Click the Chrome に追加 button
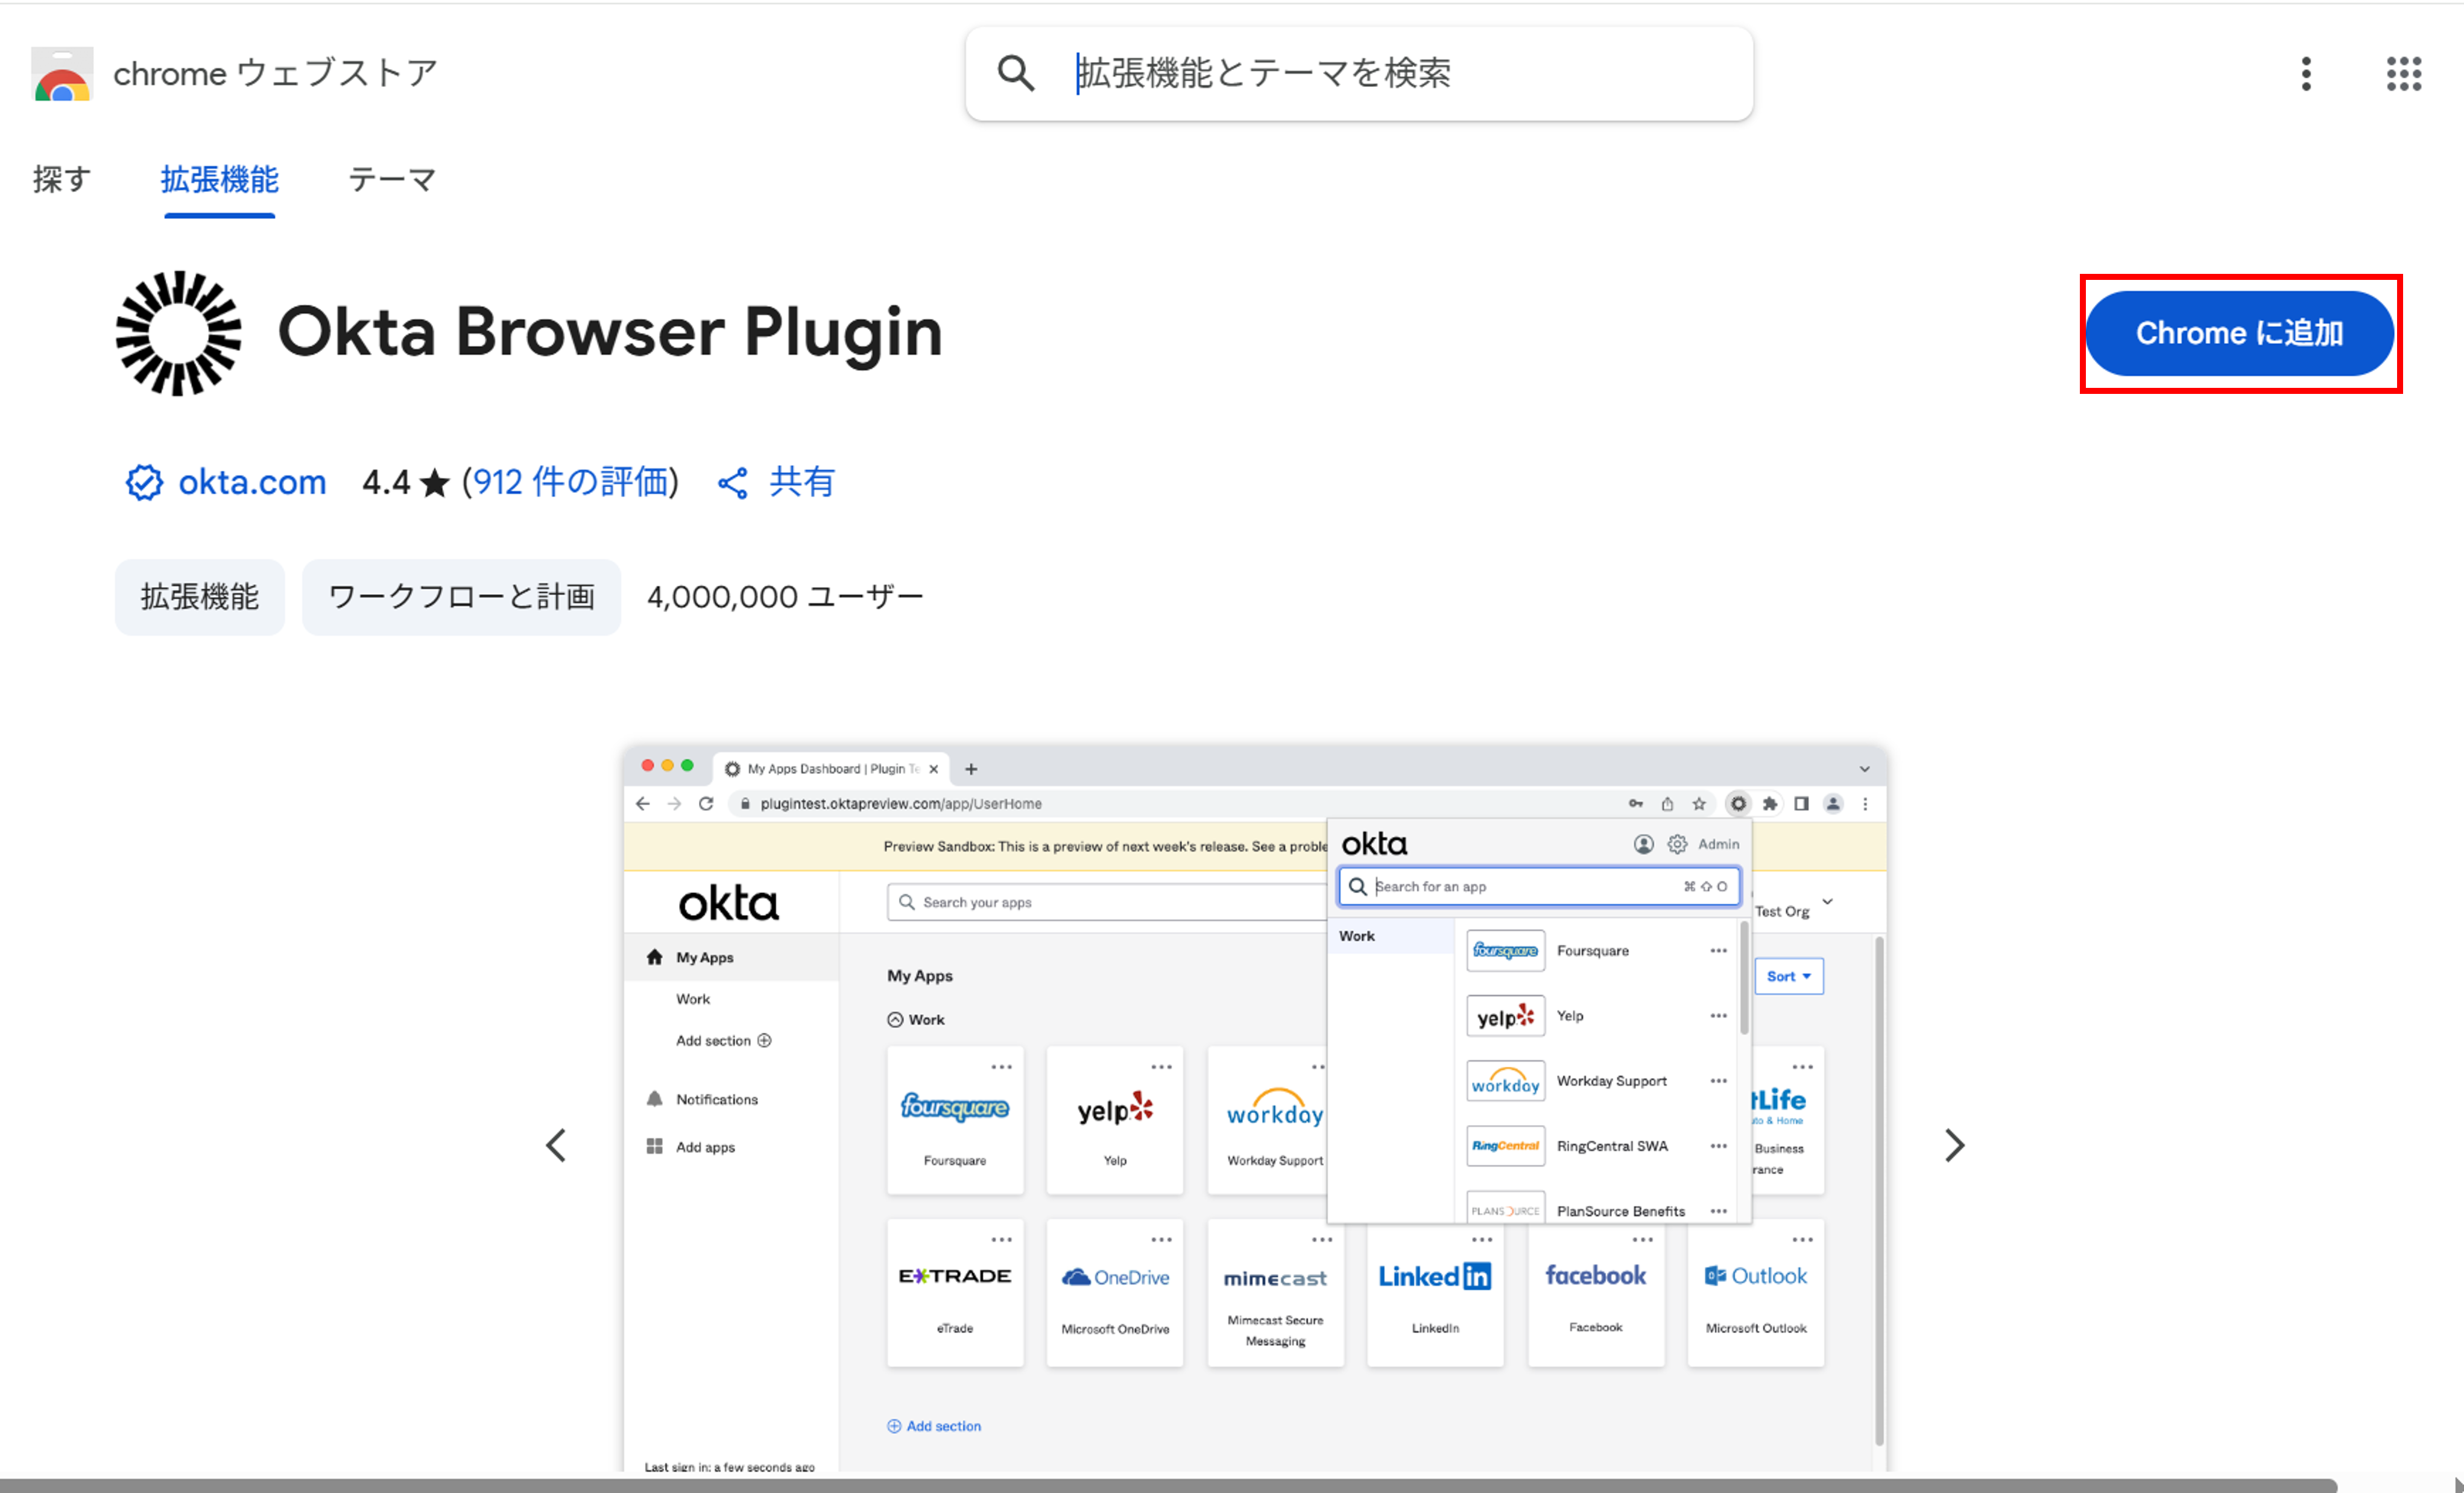 coord(2239,333)
